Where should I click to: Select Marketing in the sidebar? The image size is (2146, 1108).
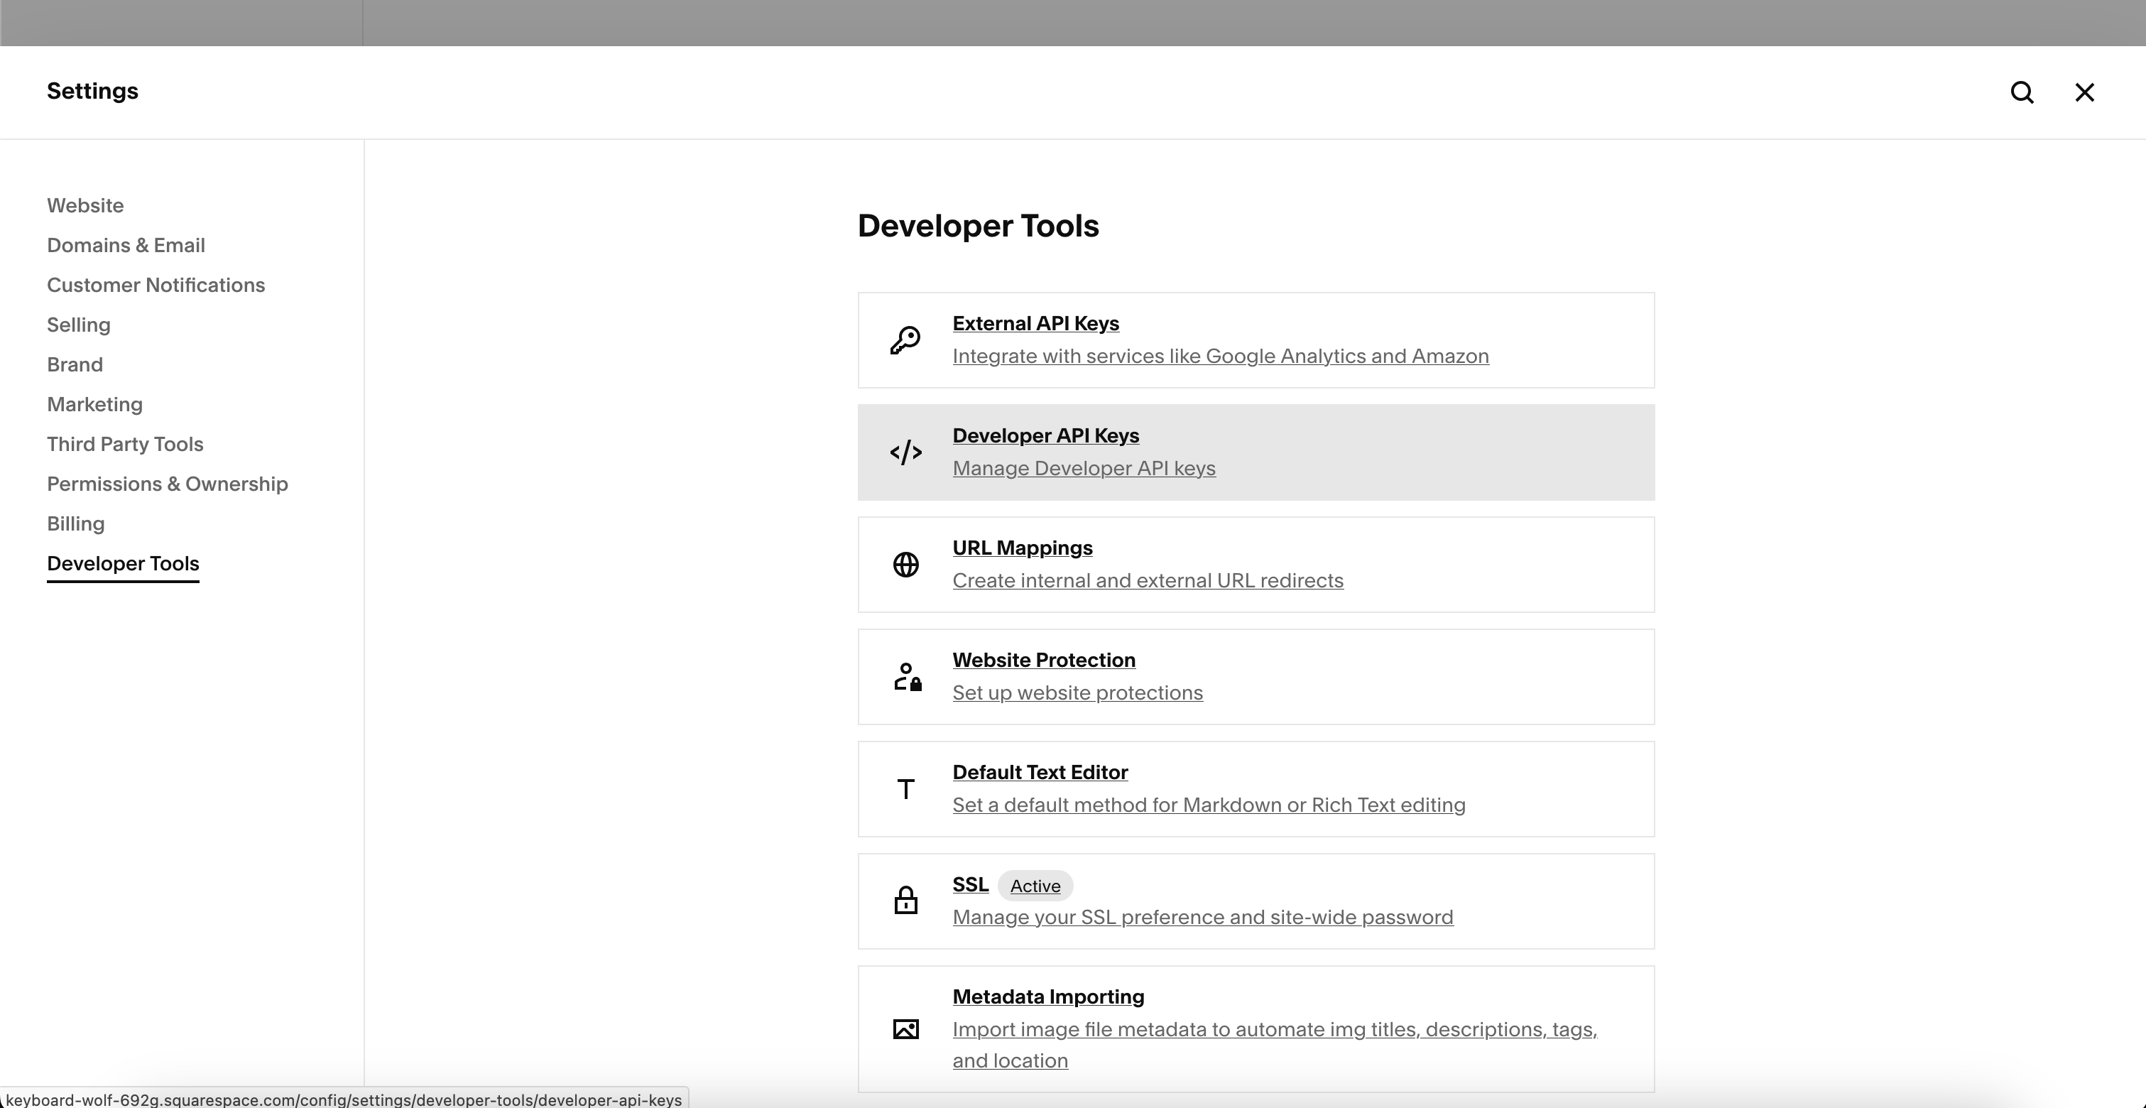click(x=95, y=405)
